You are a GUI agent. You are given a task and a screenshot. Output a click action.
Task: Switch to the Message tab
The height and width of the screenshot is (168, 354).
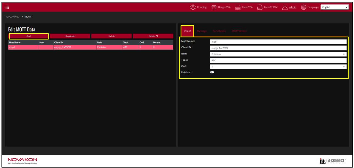[202, 31]
